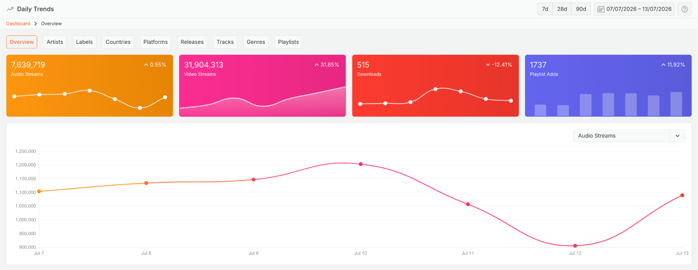Select the 28d time range
The width and height of the screenshot is (698, 270).
click(562, 9)
